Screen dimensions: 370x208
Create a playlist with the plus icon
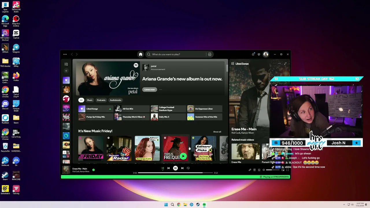[66, 71]
